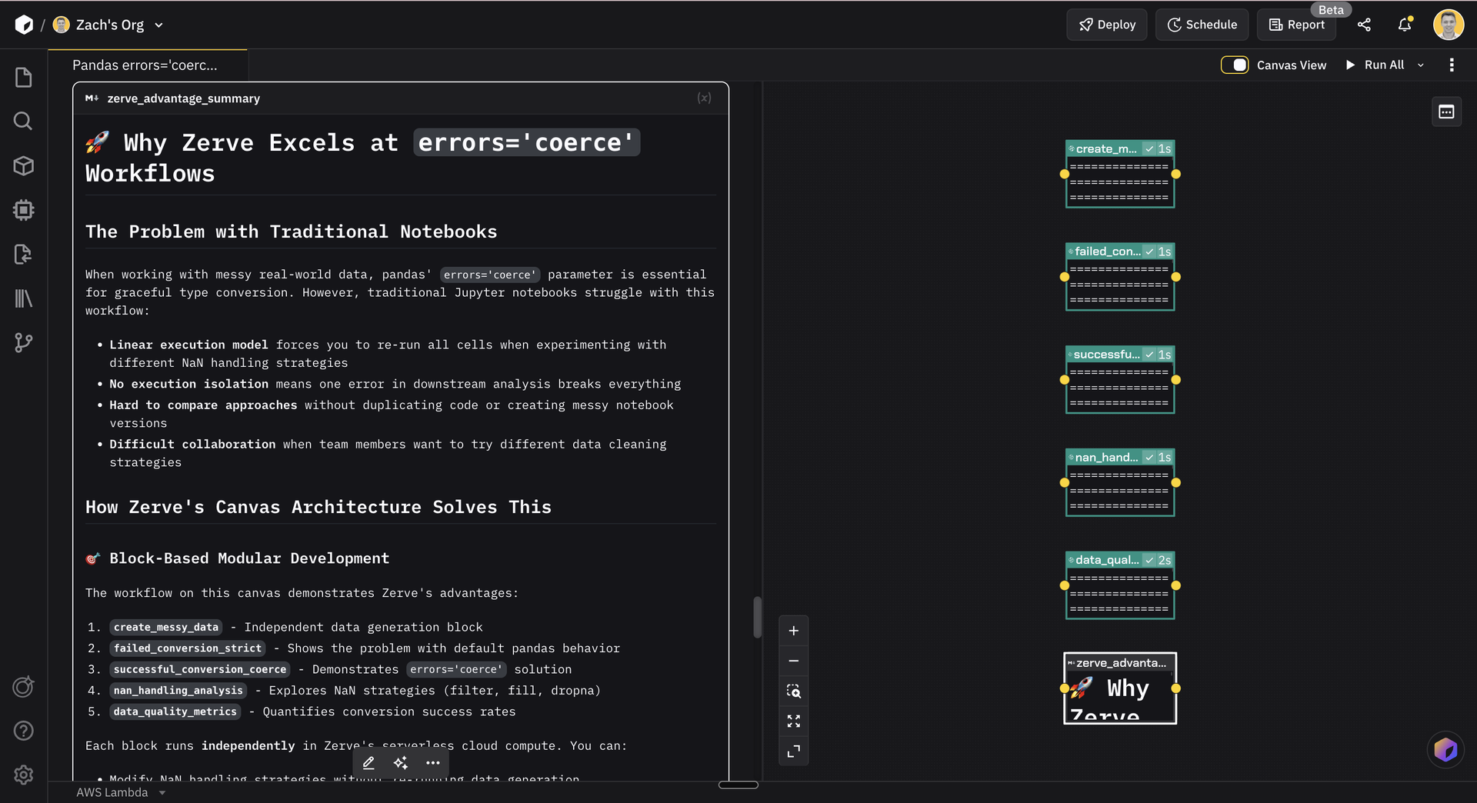Image resolution: width=1477 pixels, height=803 pixels.
Task: Click the Deploy button
Action: tap(1106, 25)
